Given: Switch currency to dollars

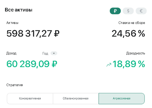Looking at the screenshot, I should pos(128,11).
